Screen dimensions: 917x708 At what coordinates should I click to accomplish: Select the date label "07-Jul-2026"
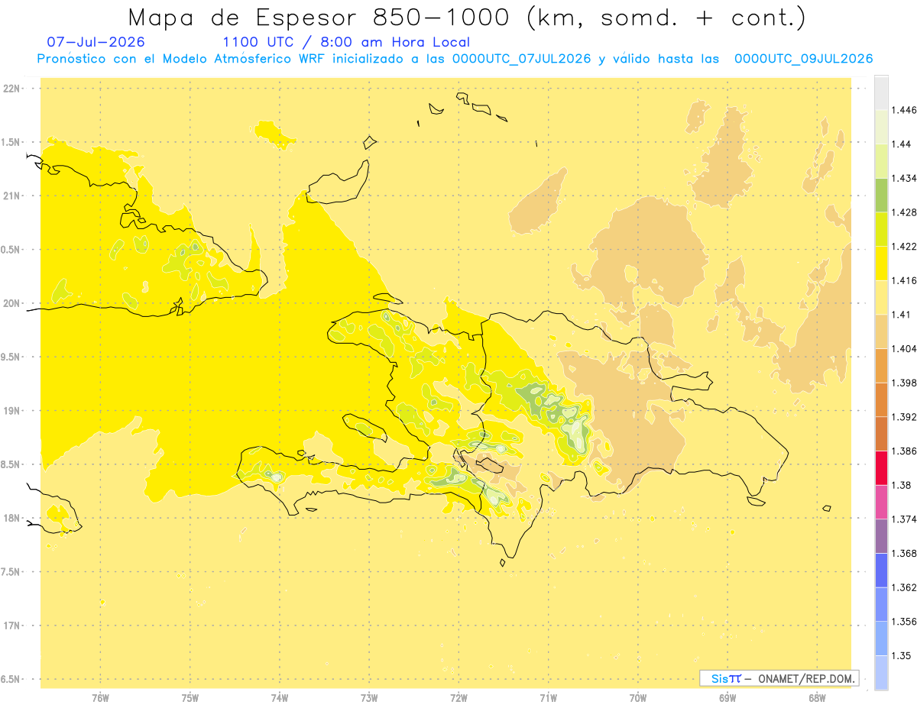pyautogui.click(x=96, y=42)
